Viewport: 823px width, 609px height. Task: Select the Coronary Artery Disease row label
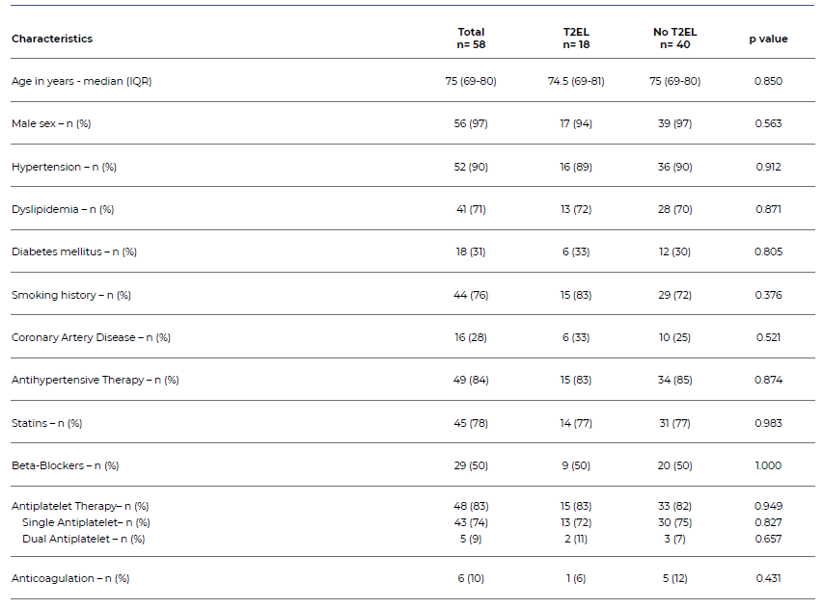pos(91,337)
